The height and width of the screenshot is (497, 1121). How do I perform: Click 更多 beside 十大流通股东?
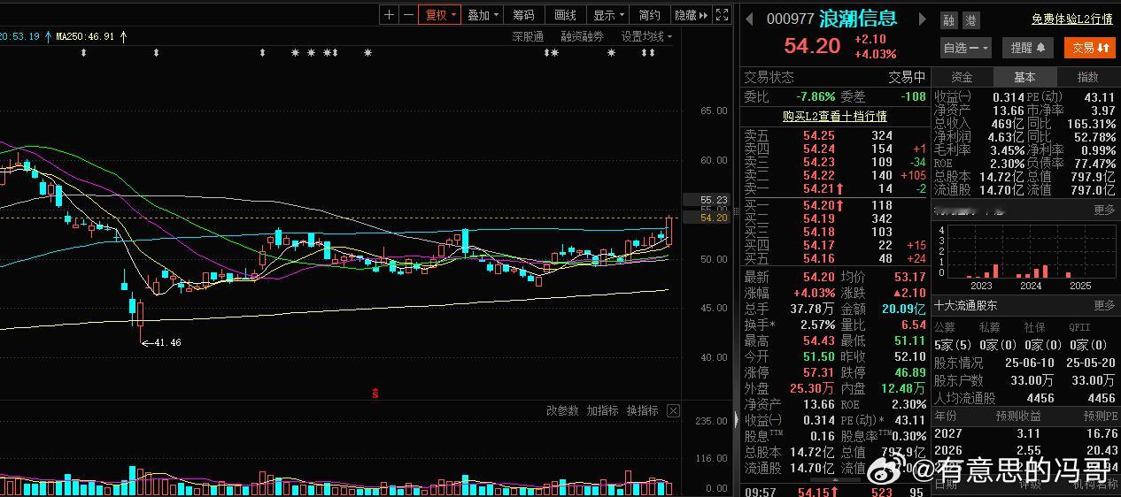1104,305
